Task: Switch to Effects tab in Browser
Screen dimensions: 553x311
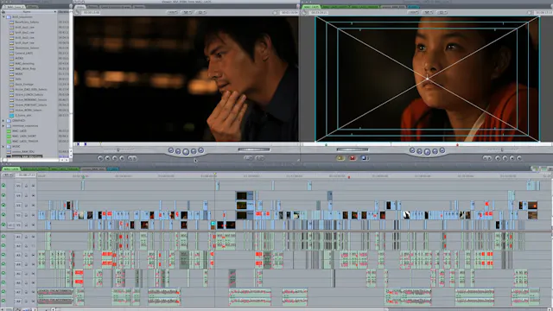Action: pyautogui.click(x=32, y=7)
